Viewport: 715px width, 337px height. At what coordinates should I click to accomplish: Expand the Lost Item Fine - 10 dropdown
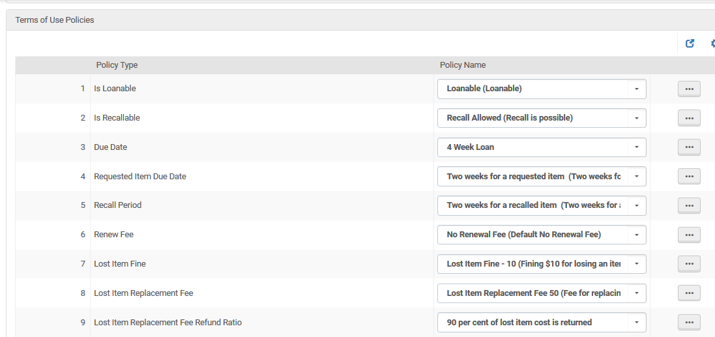(x=542, y=264)
